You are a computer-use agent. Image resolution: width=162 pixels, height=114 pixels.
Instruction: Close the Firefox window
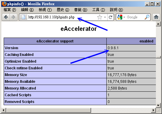tap(158, 4)
